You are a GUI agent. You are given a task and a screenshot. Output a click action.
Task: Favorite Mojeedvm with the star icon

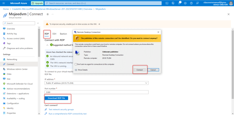click(48, 14)
